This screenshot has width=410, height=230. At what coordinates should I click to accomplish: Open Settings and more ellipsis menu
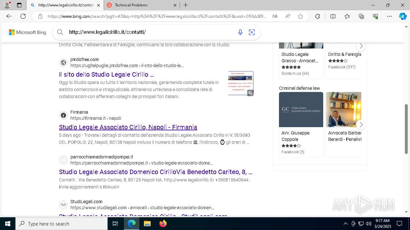[x=389, y=16]
